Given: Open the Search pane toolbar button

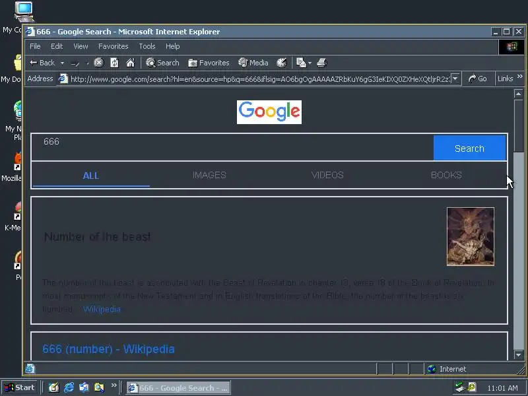Looking at the screenshot, I should click(162, 63).
